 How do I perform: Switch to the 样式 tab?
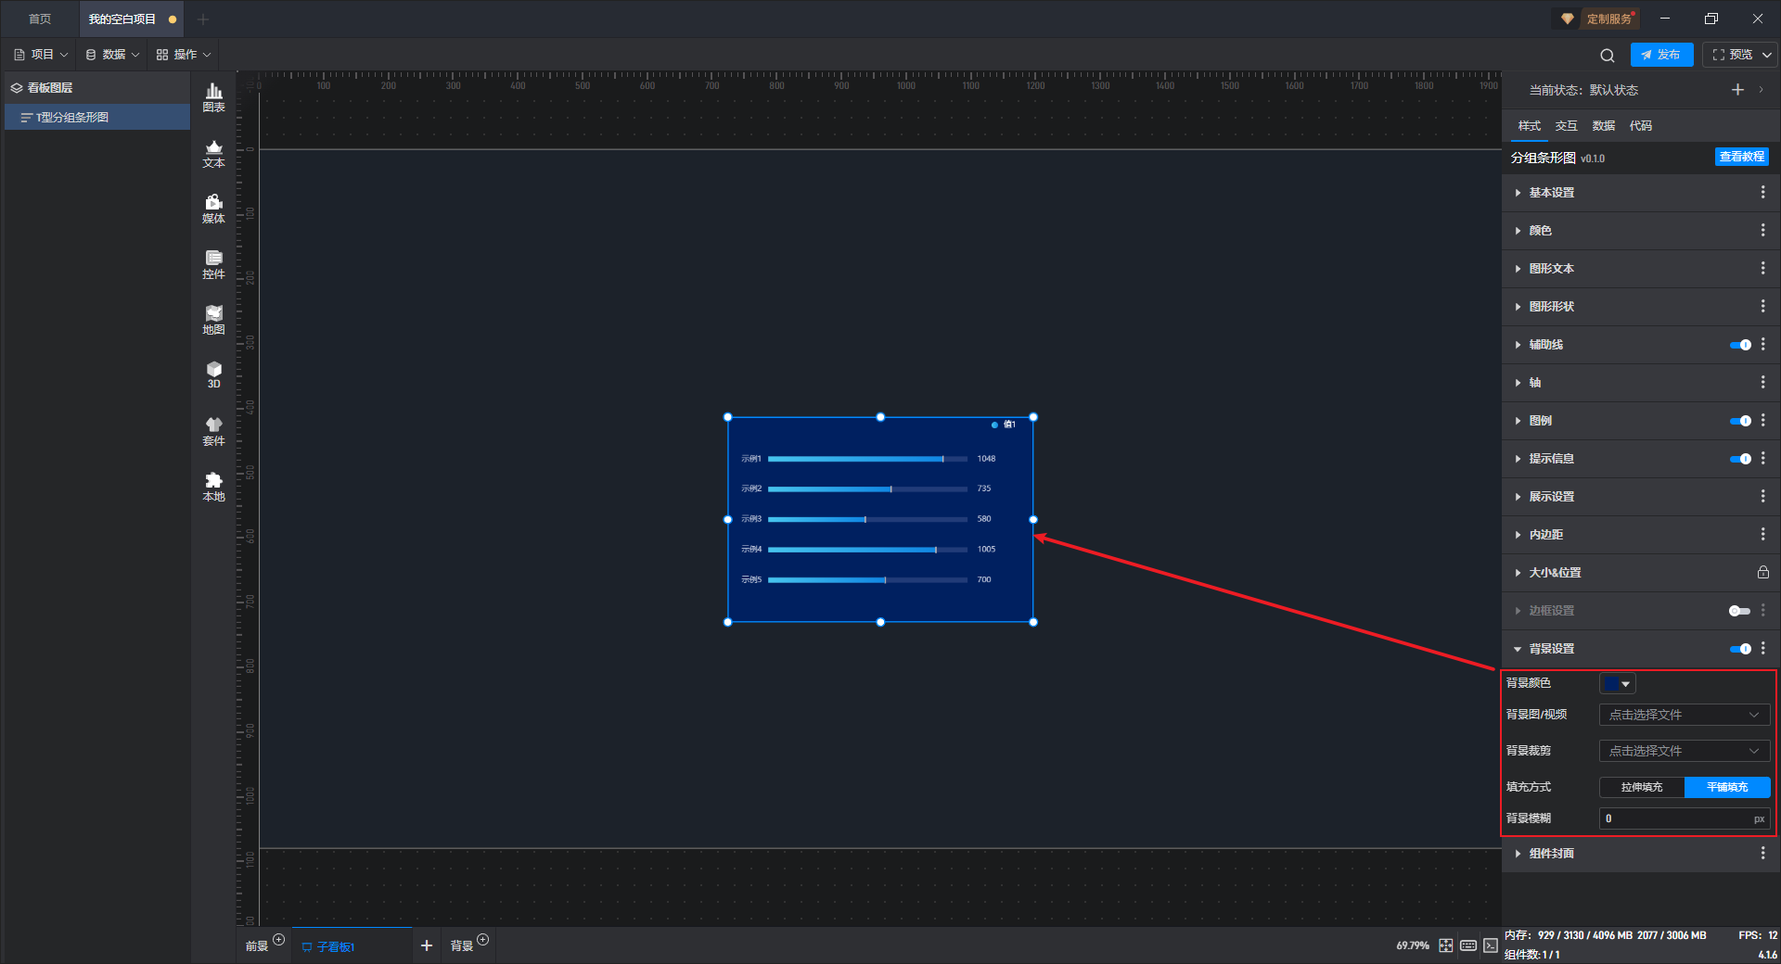click(x=1530, y=126)
